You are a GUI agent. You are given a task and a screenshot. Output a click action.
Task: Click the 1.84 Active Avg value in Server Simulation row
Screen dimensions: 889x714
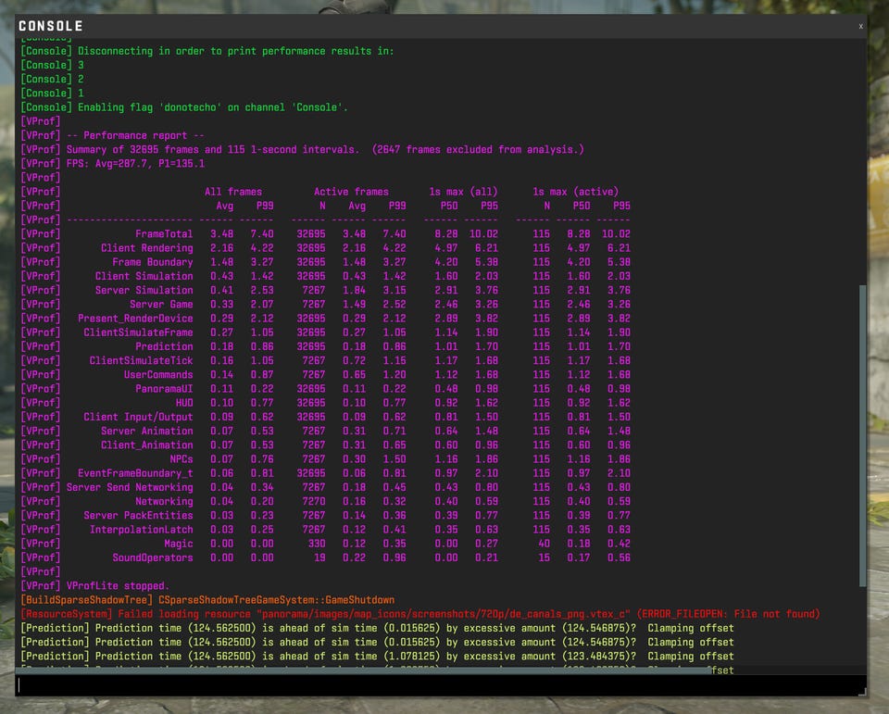pos(354,290)
